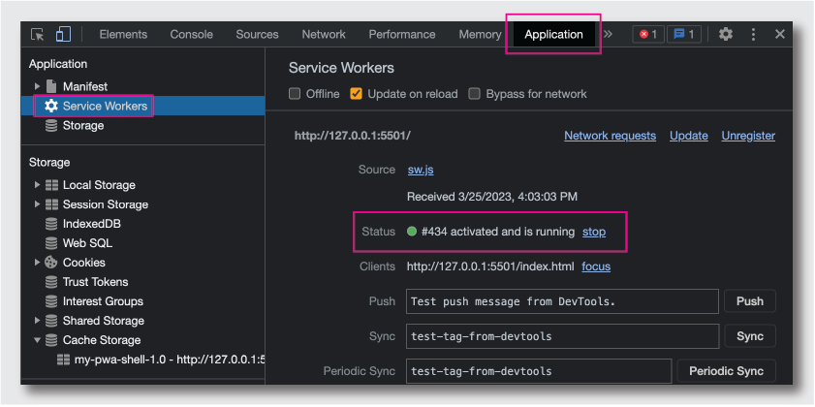Click the Periodic Sync tag input field
The height and width of the screenshot is (407, 815).
coord(539,371)
